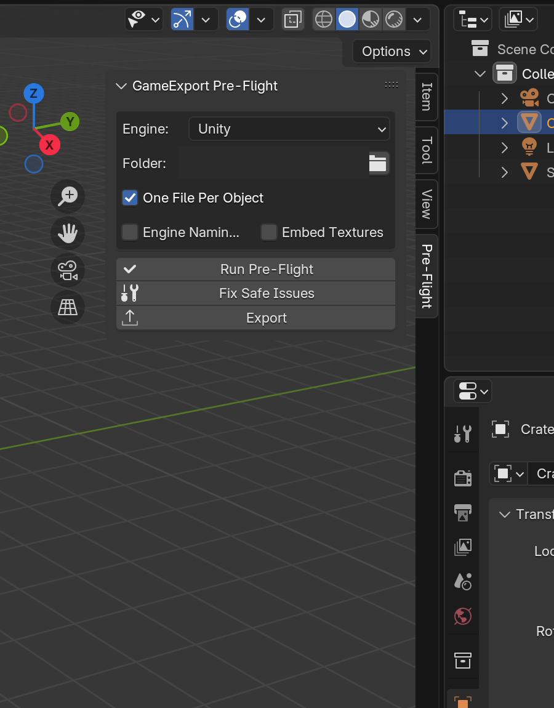Click the Collection archive box icon

coord(505,73)
